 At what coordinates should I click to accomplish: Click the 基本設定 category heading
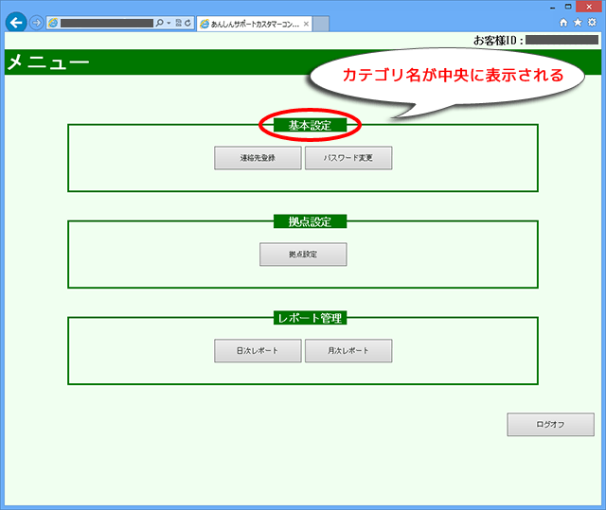click(x=310, y=125)
